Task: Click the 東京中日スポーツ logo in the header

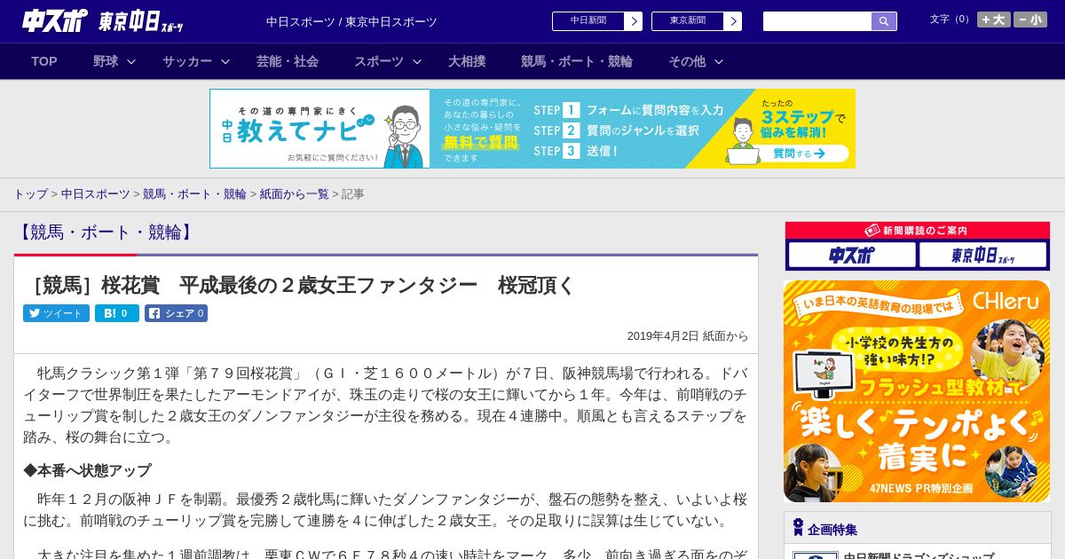Action: [141, 21]
